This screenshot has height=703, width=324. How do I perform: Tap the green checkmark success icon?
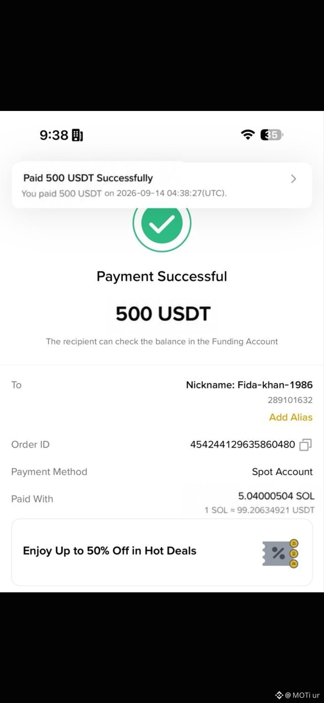162,223
